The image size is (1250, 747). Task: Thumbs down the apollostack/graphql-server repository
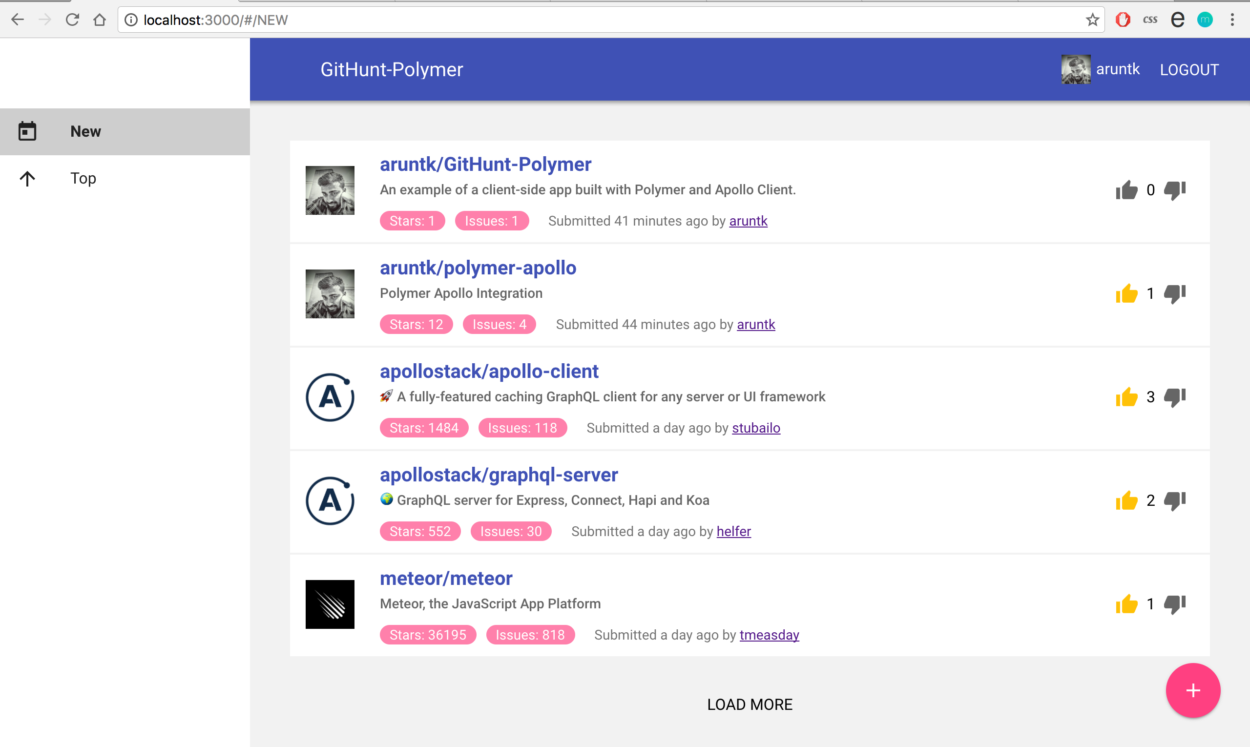click(x=1174, y=501)
